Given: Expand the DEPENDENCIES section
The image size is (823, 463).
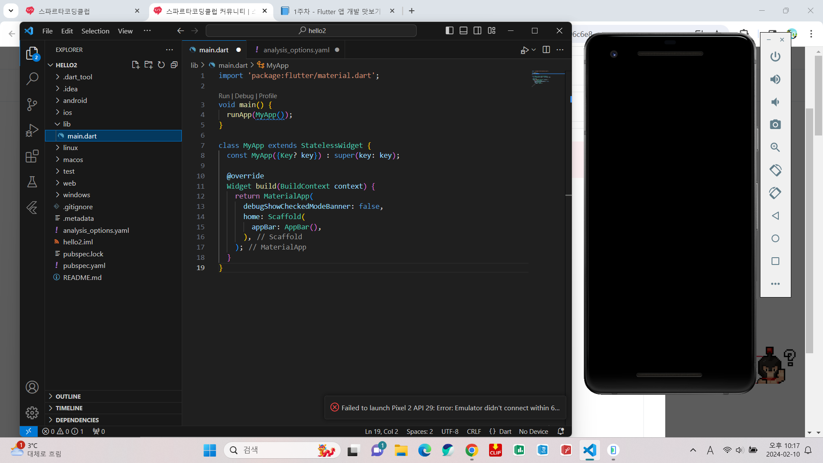Looking at the screenshot, I should pos(114,420).
